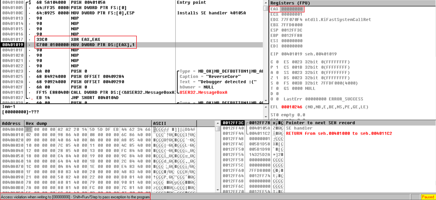This screenshot has width=436, height=200.
Task: Click the Z flag value
Action: pos(277,78)
